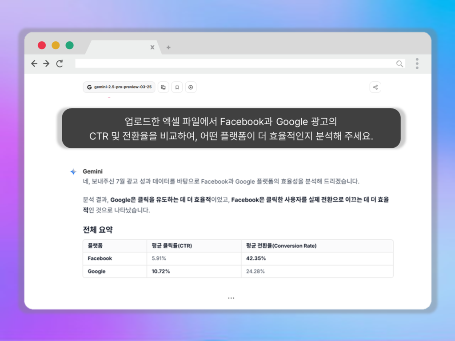Click the Gemini responder name
The width and height of the screenshot is (455, 341).
point(92,171)
